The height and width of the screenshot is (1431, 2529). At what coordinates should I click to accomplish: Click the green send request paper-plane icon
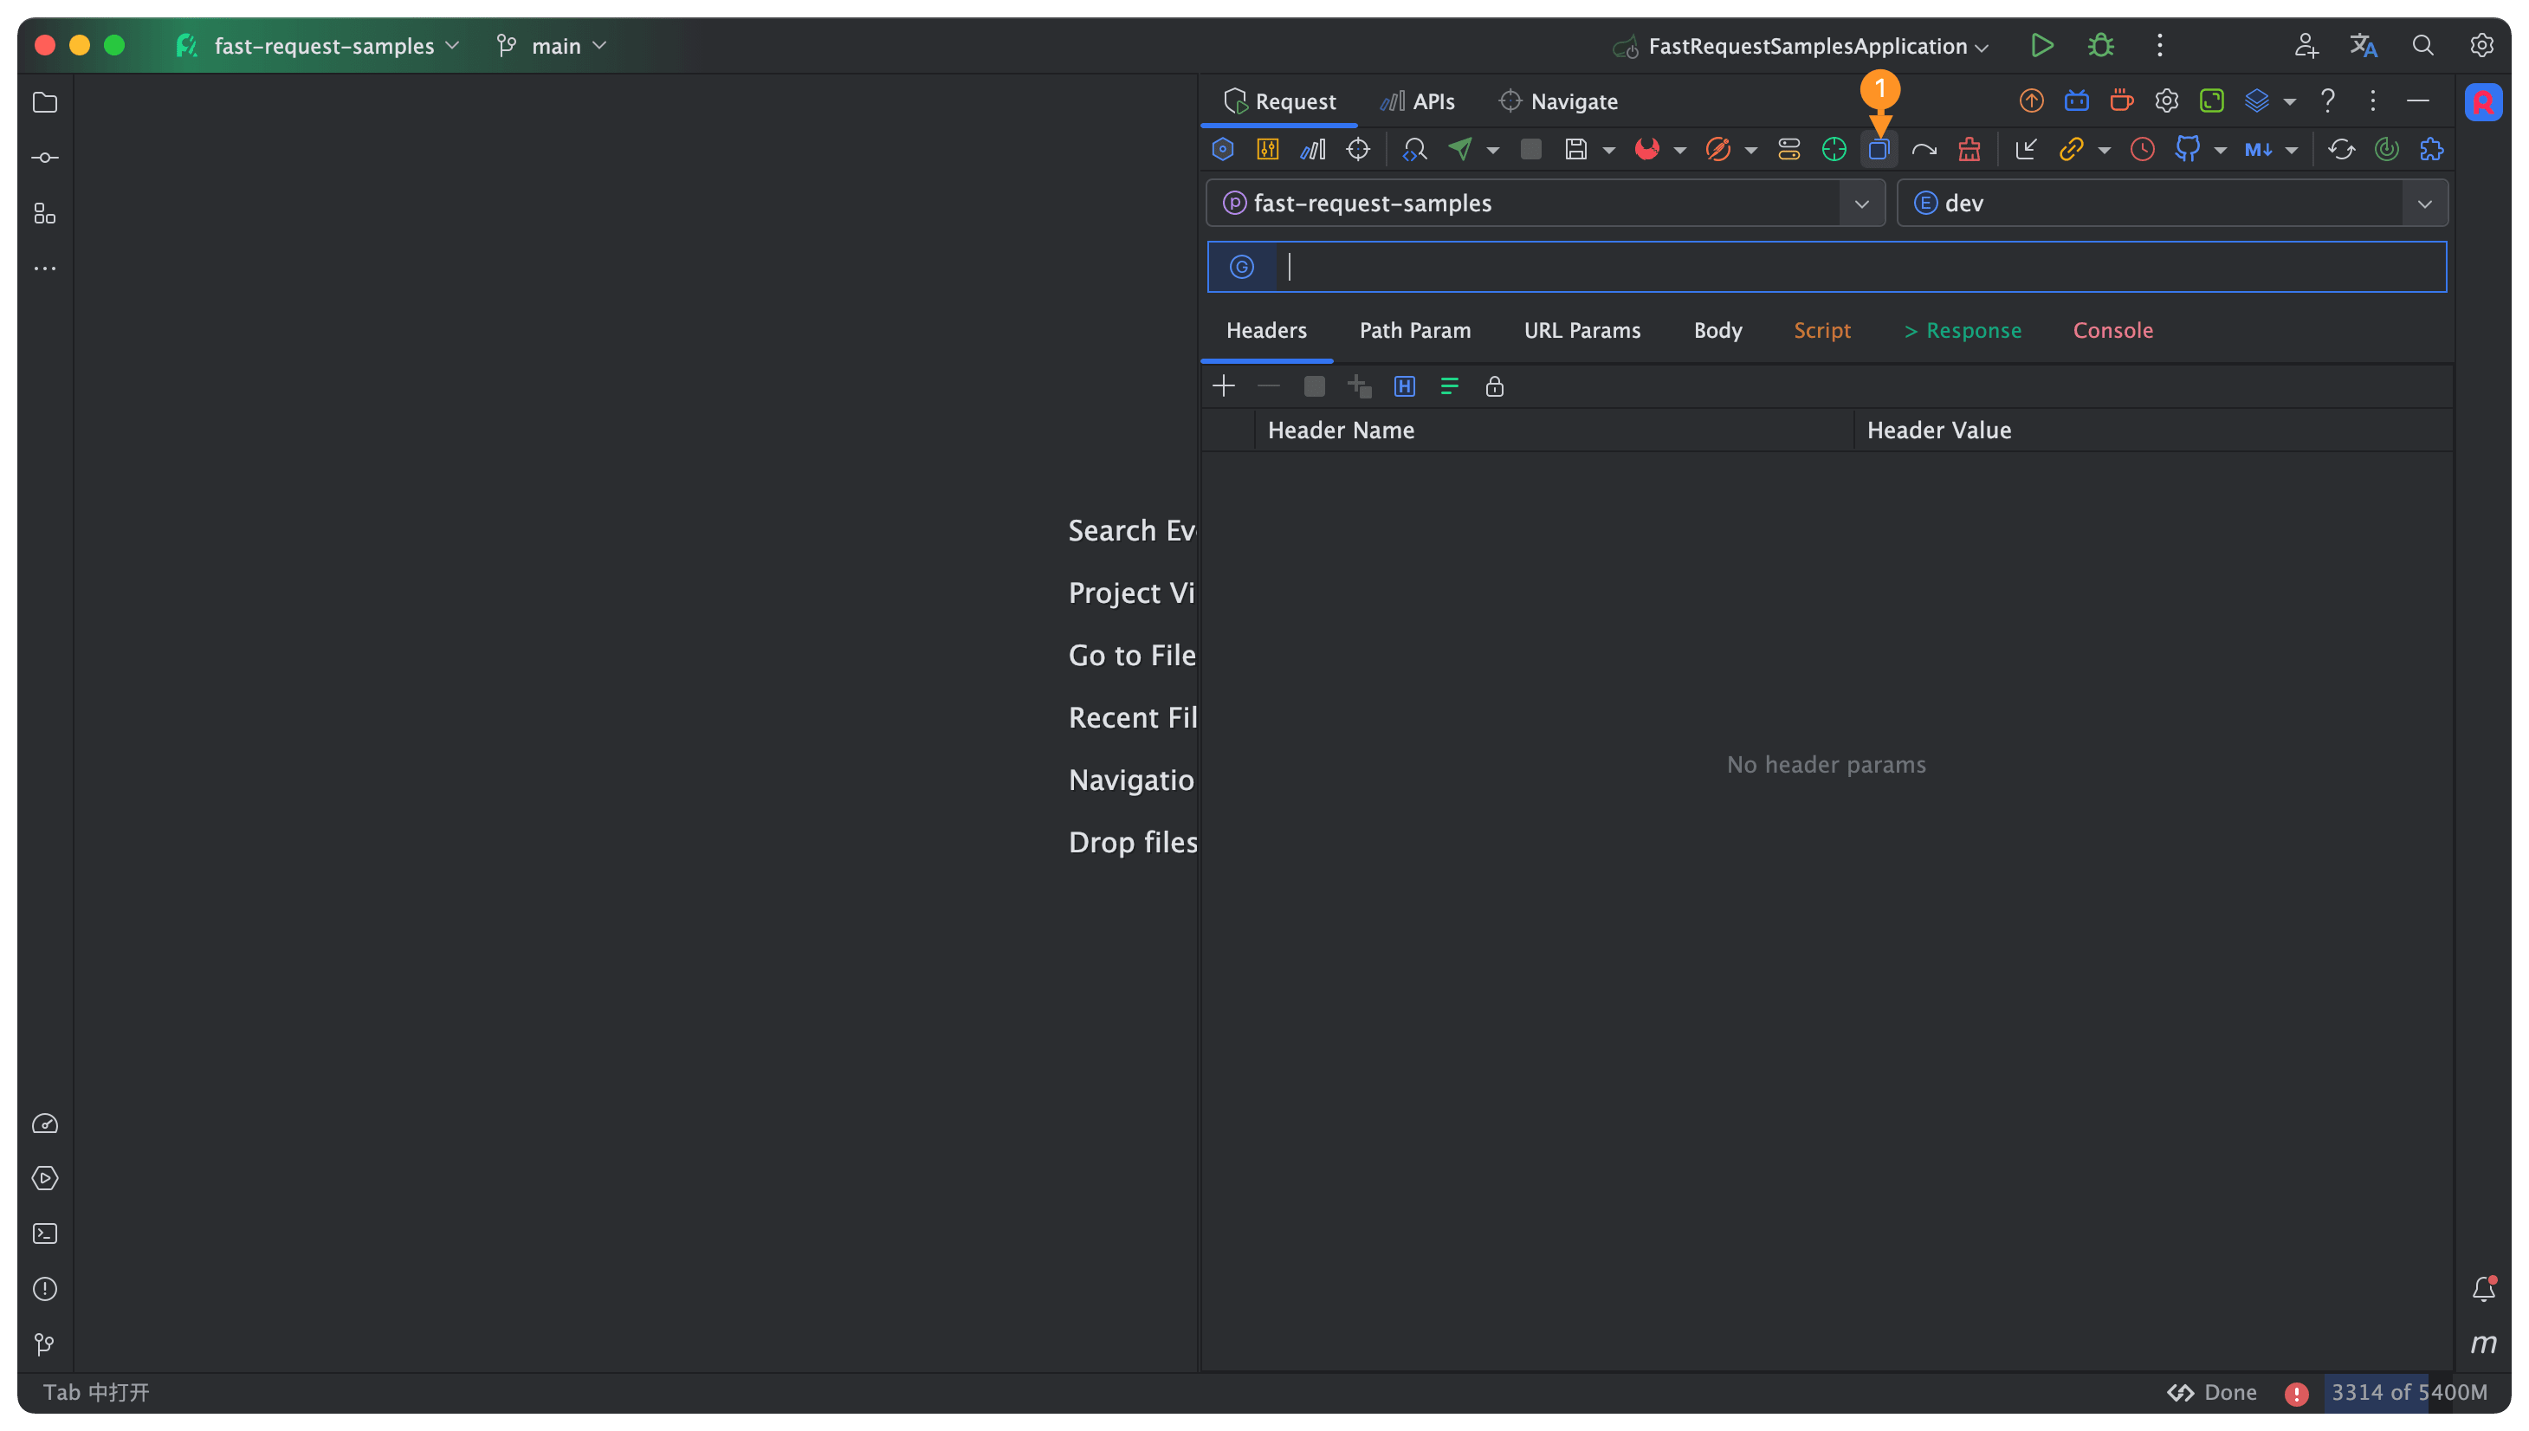point(1460,149)
